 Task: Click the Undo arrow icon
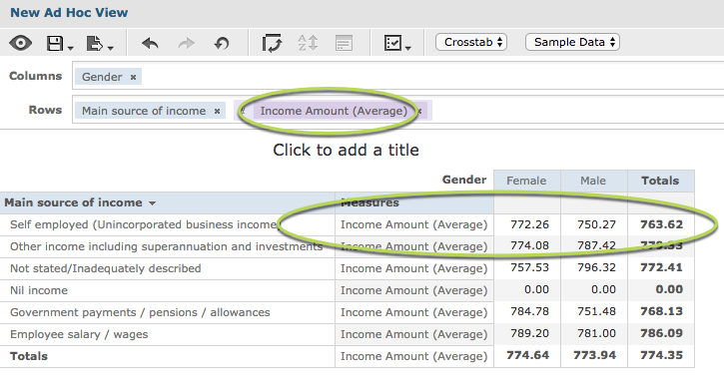150,44
